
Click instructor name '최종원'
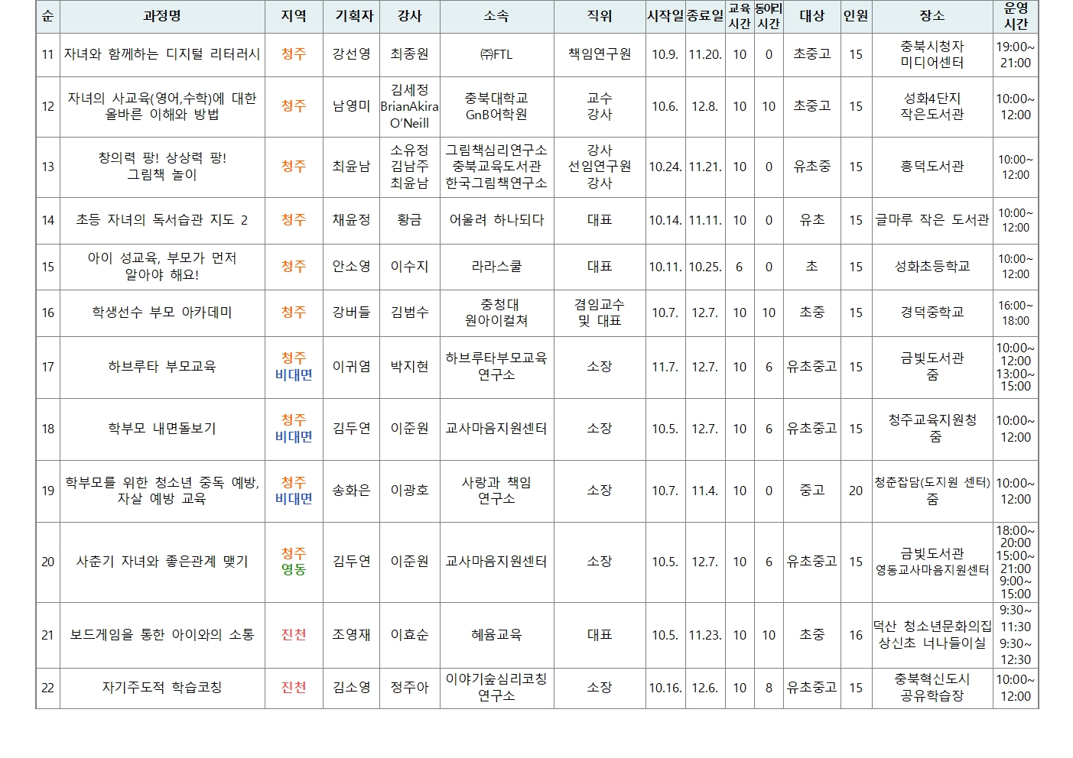409,54
